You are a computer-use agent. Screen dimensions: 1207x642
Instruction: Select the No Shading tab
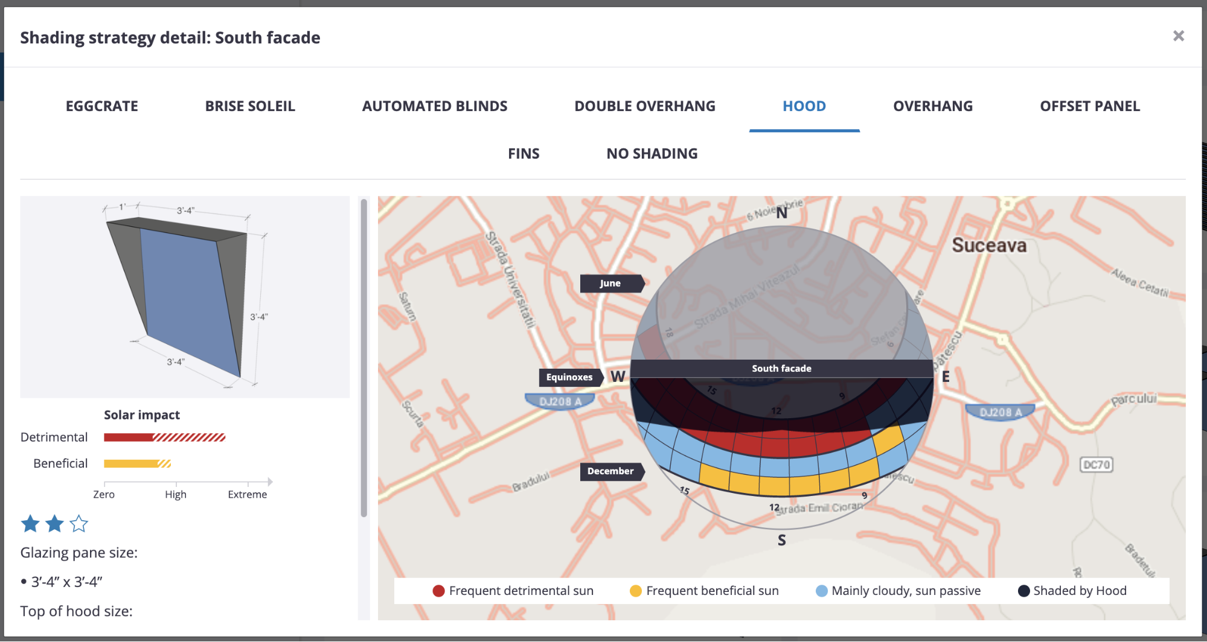pos(652,154)
